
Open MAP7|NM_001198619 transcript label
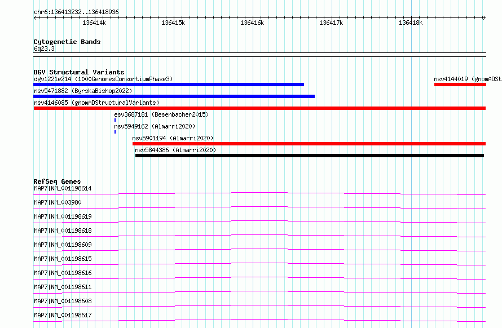coord(63,216)
